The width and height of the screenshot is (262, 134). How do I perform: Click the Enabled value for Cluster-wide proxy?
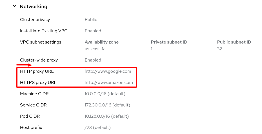(93, 60)
